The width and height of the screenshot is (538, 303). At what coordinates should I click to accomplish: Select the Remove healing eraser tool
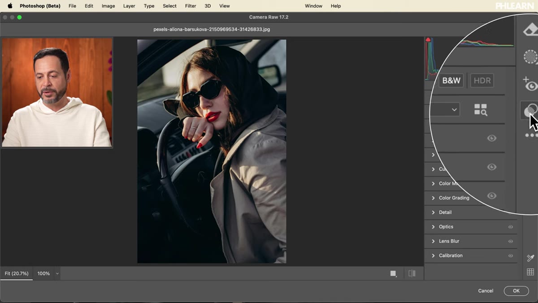pyautogui.click(x=531, y=30)
